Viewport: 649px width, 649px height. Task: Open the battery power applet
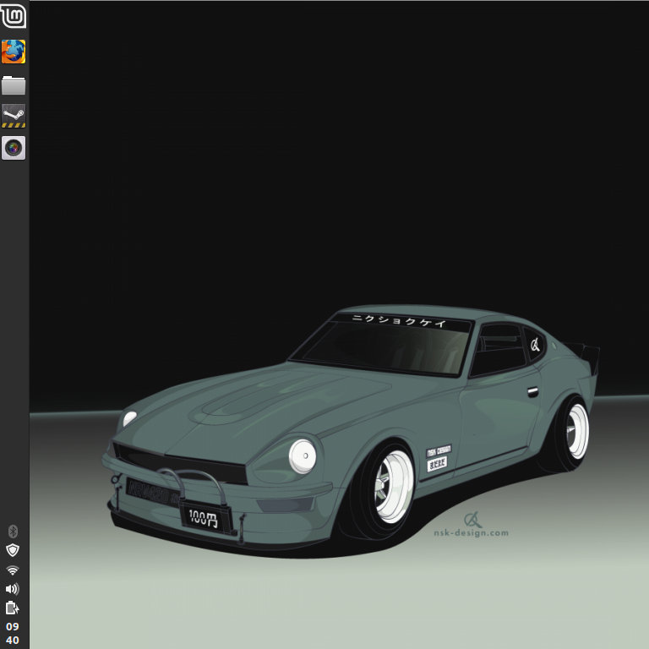(x=13, y=608)
